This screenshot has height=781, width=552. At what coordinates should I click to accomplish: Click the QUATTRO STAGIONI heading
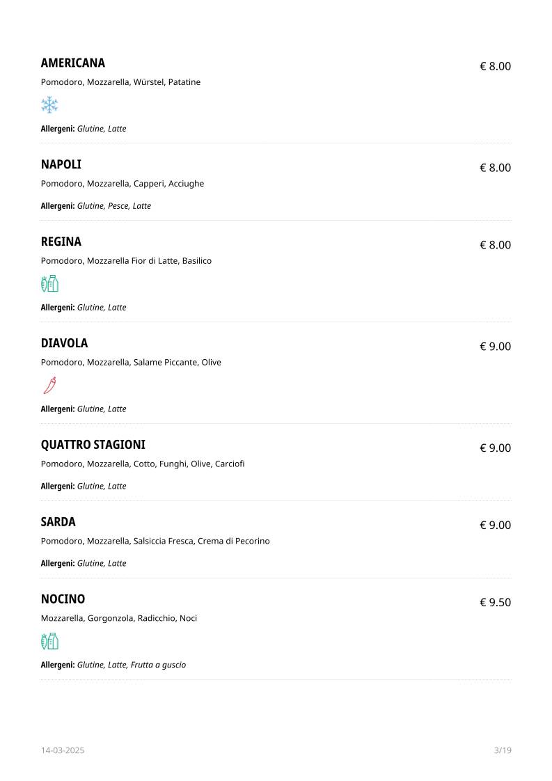(x=93, y=445)
